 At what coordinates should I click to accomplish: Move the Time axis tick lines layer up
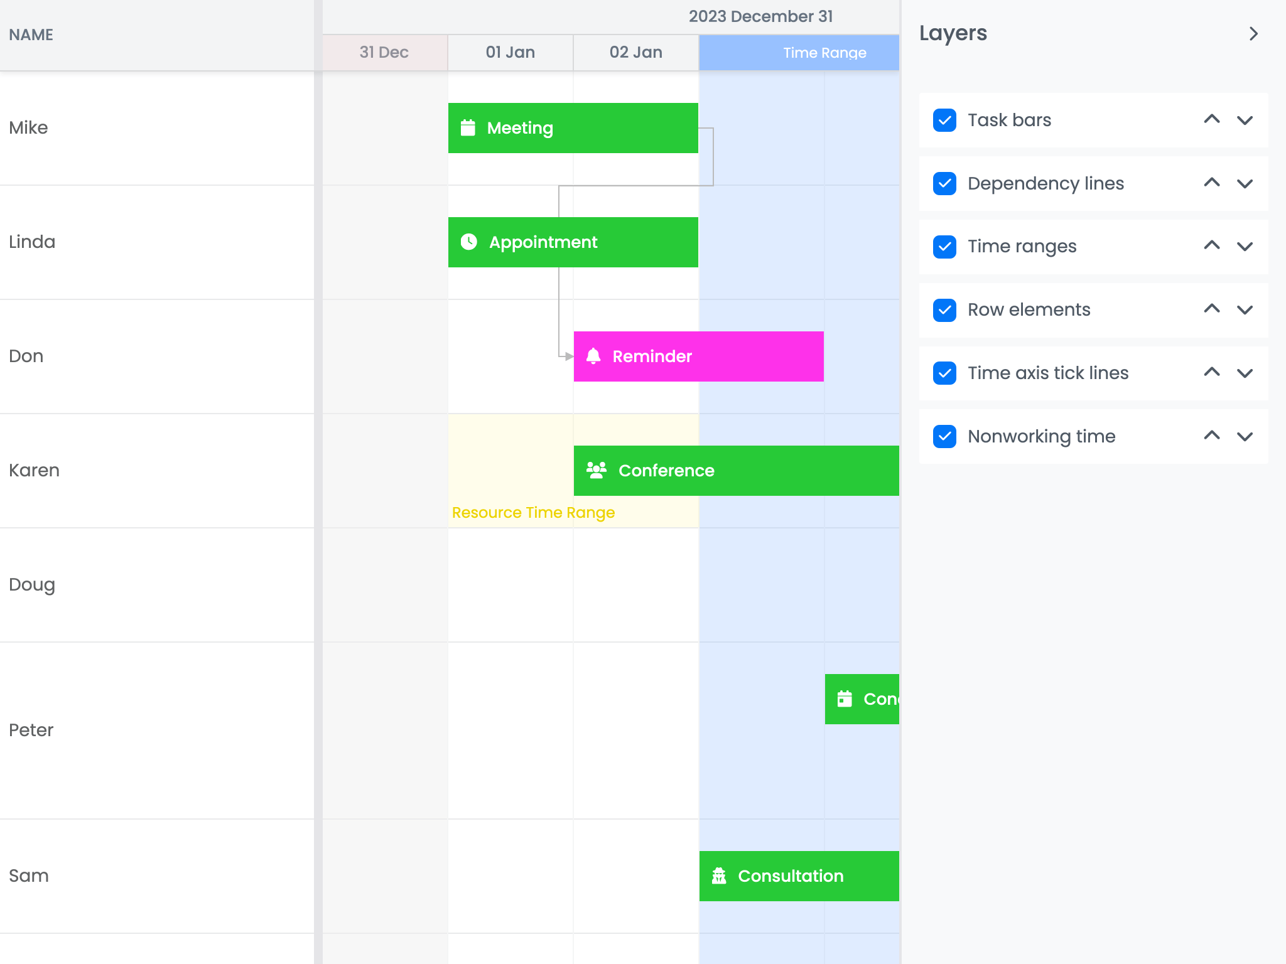(1212, 372)
